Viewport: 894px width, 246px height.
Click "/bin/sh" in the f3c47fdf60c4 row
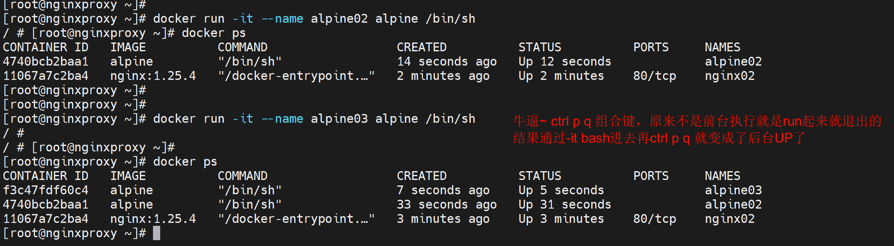250,190
